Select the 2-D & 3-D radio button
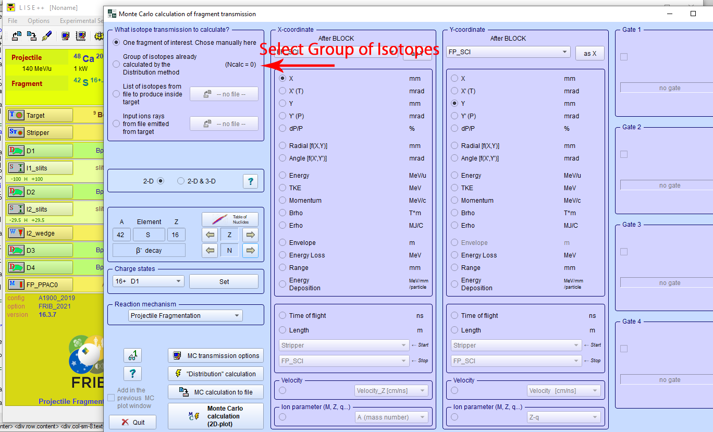 pos(181,181)
